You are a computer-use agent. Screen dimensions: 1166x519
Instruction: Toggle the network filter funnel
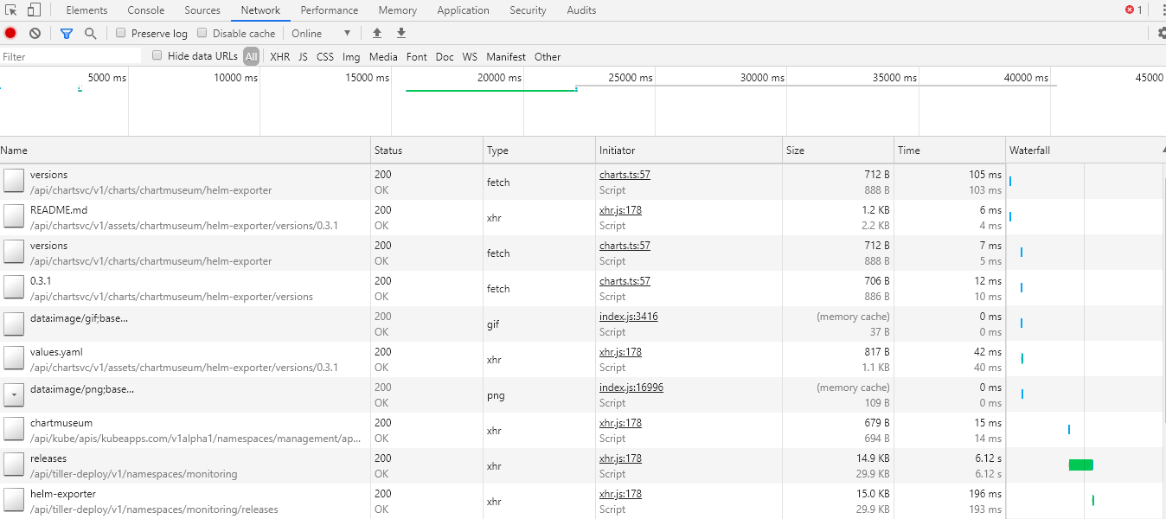[x=67, y=33]
